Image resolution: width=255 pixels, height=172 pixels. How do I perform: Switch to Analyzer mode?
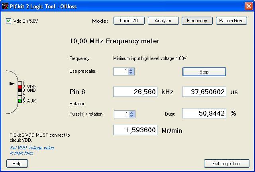163,21
